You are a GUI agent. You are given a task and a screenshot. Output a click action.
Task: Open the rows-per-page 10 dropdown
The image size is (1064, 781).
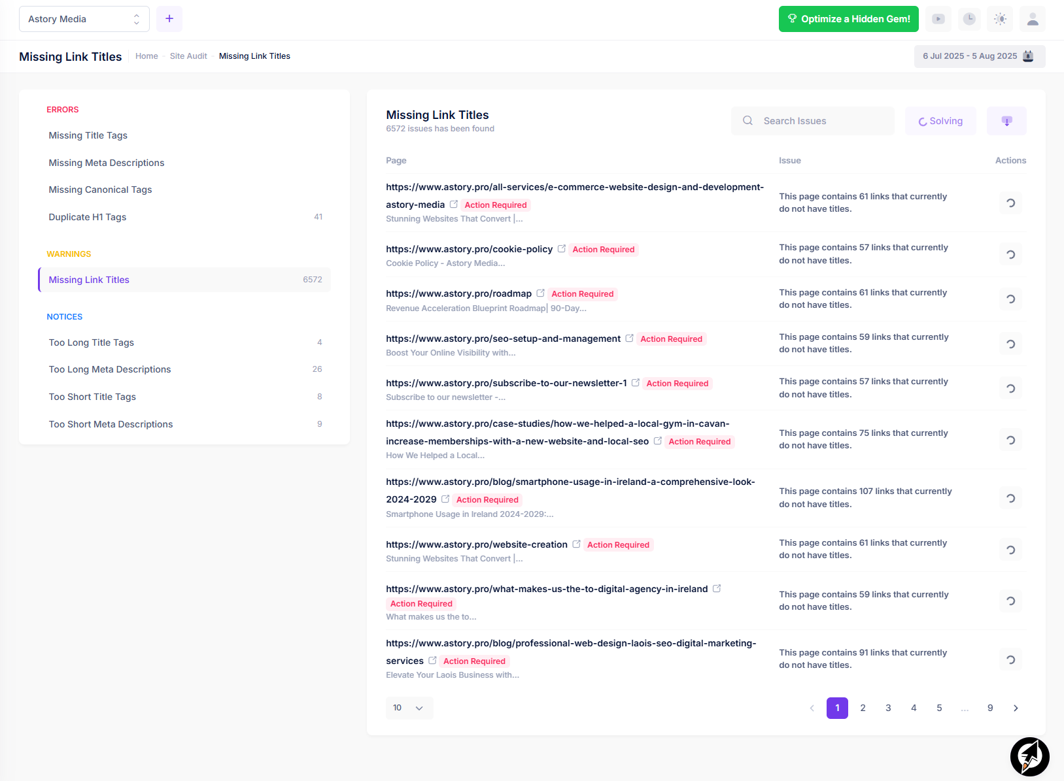coord(409,708)
